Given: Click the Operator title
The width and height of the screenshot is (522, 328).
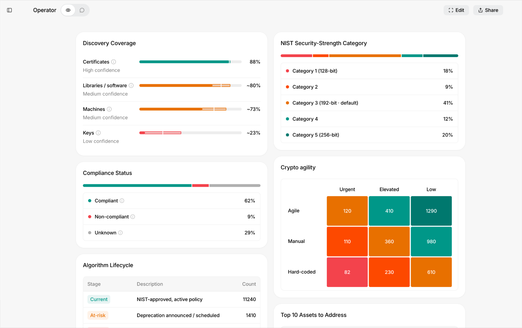Looking at the screenshot, I should (45, 10).
